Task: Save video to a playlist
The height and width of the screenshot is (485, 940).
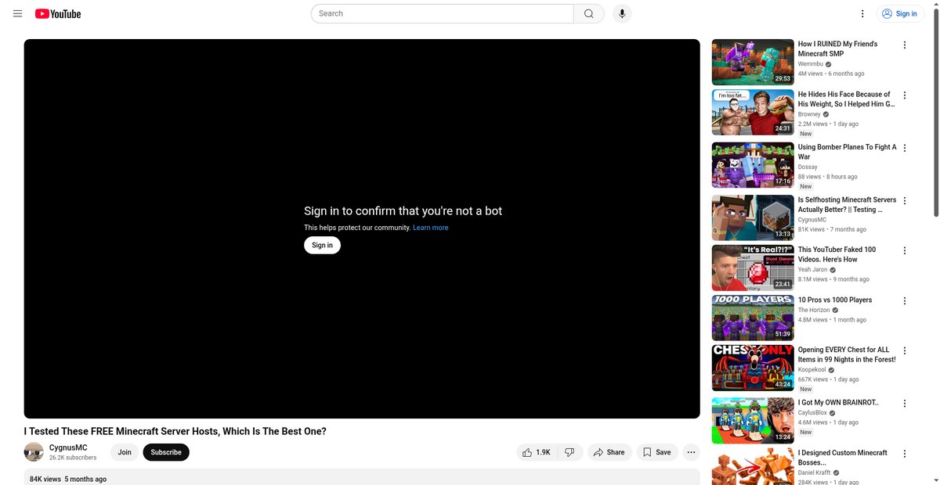Action: point(656,452)
